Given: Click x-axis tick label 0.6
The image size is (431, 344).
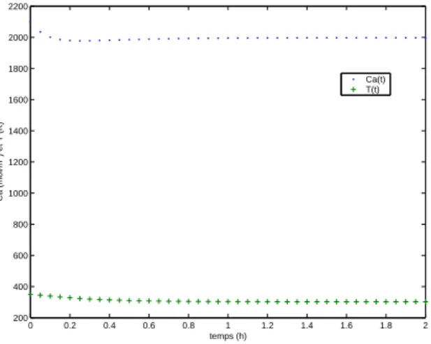Looking at the screenshot, I should click(x=149, y=326).
